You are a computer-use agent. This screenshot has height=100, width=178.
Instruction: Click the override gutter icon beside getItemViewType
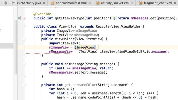click(x=19, y=18)
